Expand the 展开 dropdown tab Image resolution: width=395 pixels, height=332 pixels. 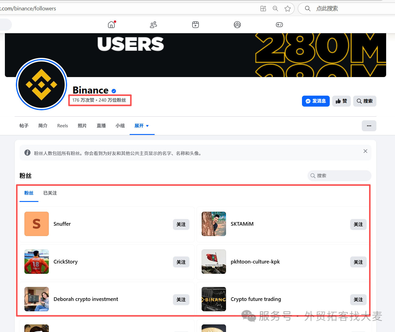[142, 126]
